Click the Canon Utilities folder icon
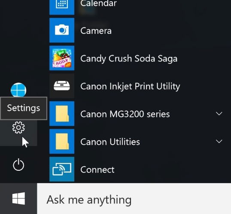 coord(62,141)
